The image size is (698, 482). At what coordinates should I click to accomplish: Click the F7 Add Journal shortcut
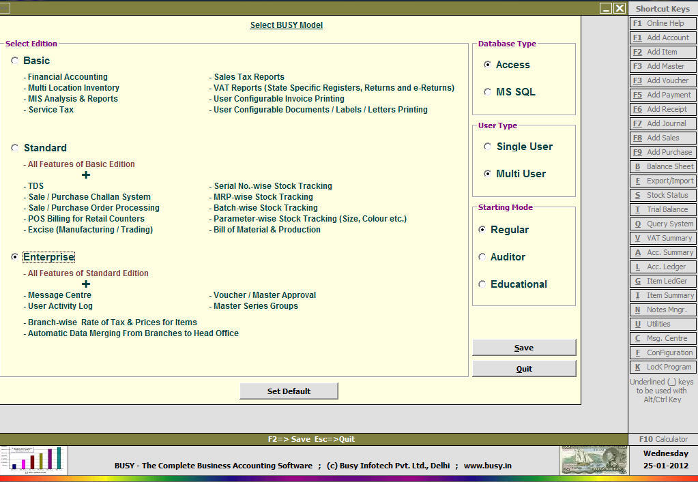pos(663,123)
